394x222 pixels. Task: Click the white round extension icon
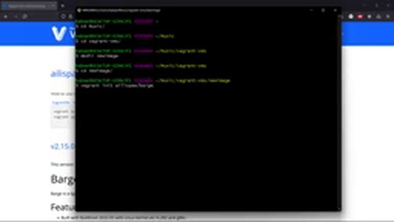coord(351,17)
